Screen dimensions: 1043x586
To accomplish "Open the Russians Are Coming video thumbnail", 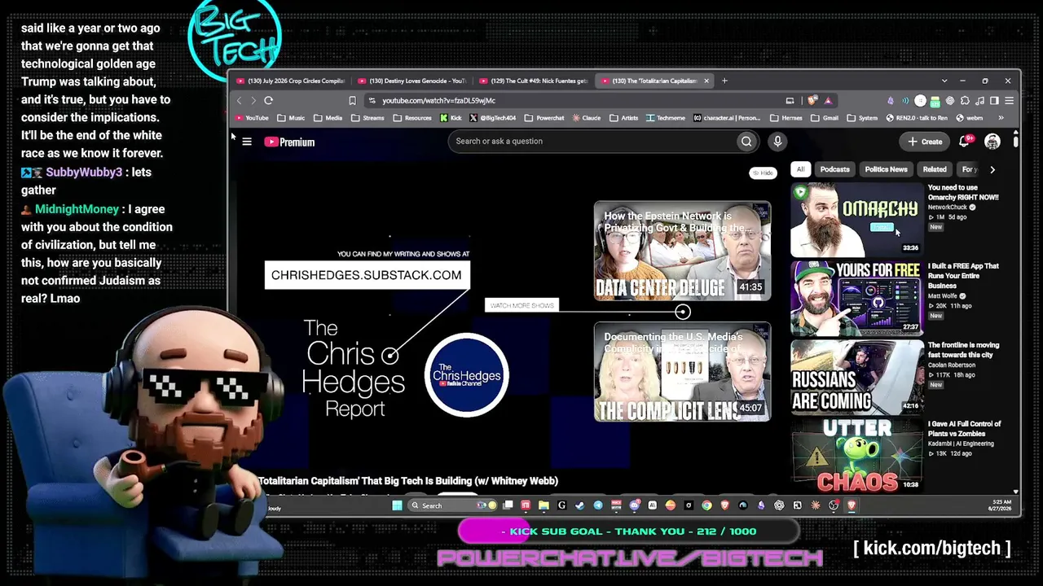I will pos(856,377).
